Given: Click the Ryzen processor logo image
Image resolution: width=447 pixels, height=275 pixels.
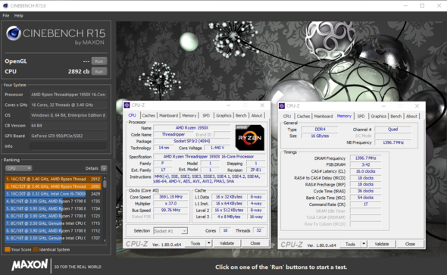Looking at the screenshot, I should tap(250, 138).
